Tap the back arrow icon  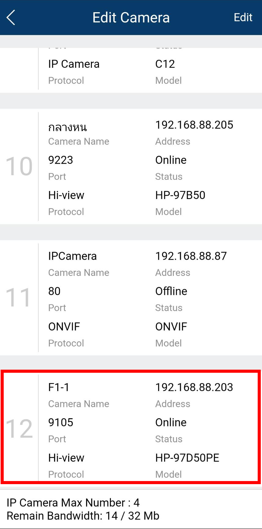point(11,17)
